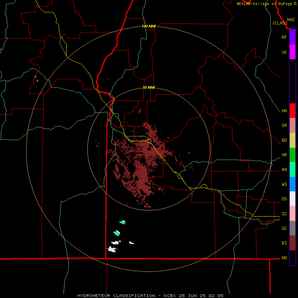Click the UK legend label
The image size is (298, 298).
(x=284, y=52)
